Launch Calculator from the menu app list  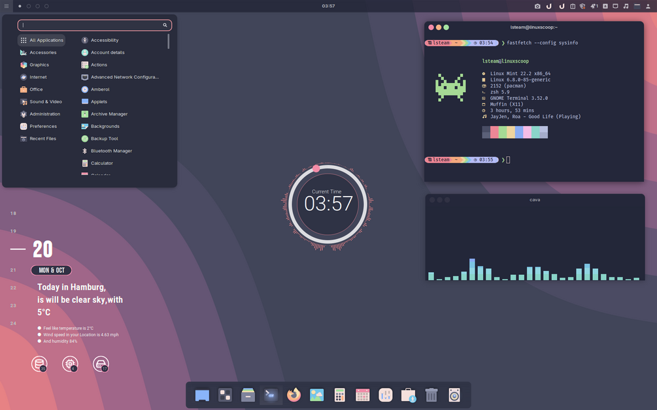97,163
